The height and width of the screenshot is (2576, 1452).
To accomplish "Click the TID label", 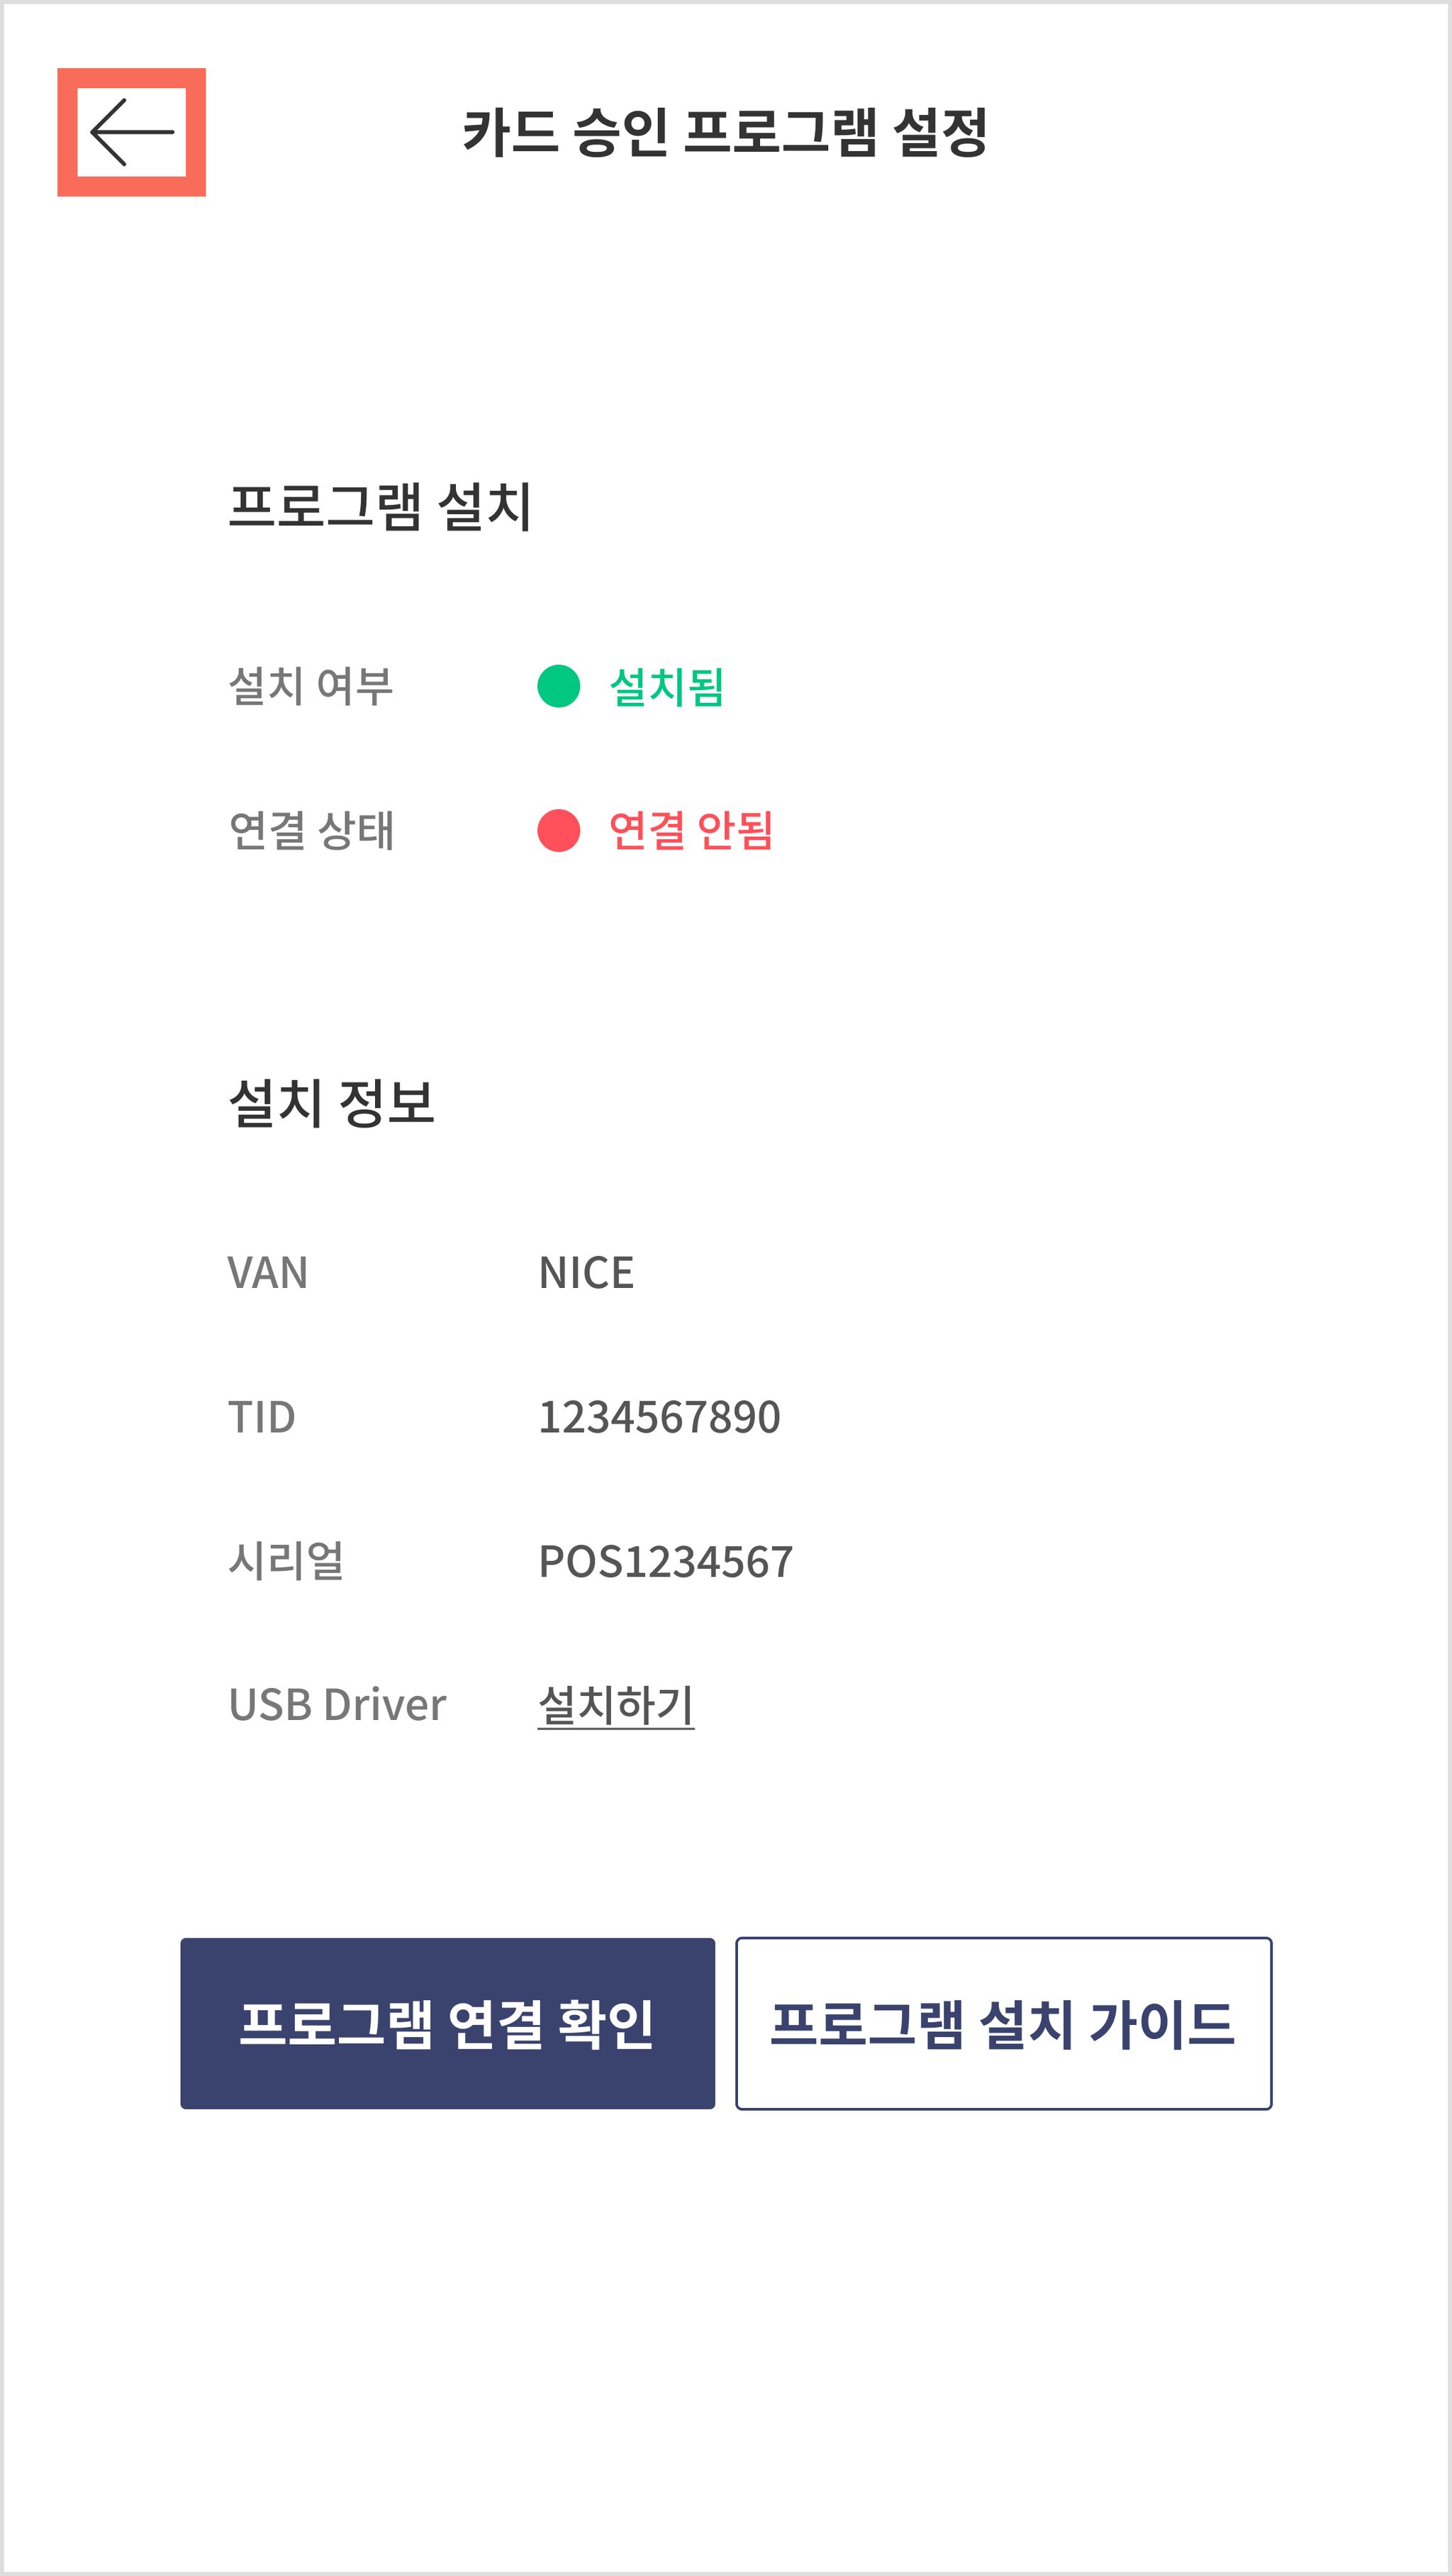I will (262, 1417).
